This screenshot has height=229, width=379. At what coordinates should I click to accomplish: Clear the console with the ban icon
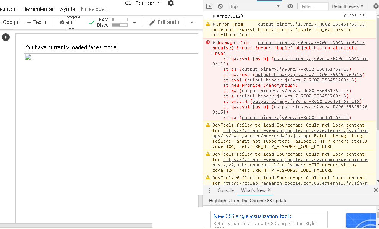pyautogui.click(x=220, y=6)
